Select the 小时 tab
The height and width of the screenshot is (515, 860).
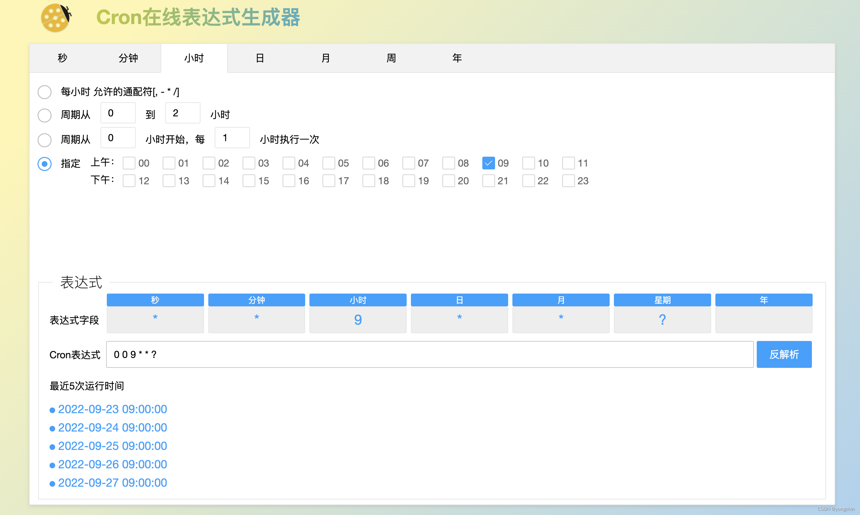[194, 58]
